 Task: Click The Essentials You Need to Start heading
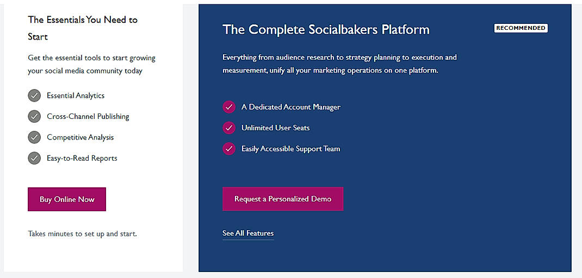pos(83,28)
